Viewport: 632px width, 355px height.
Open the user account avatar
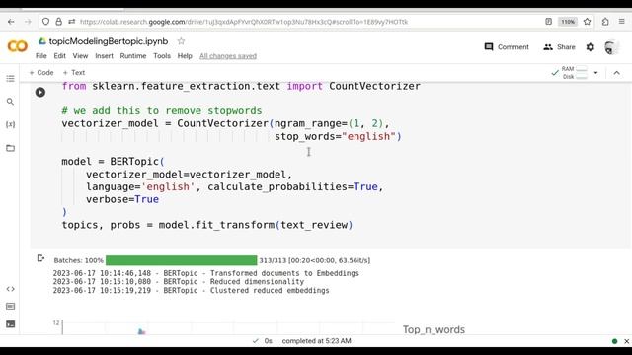click(611, 47)
